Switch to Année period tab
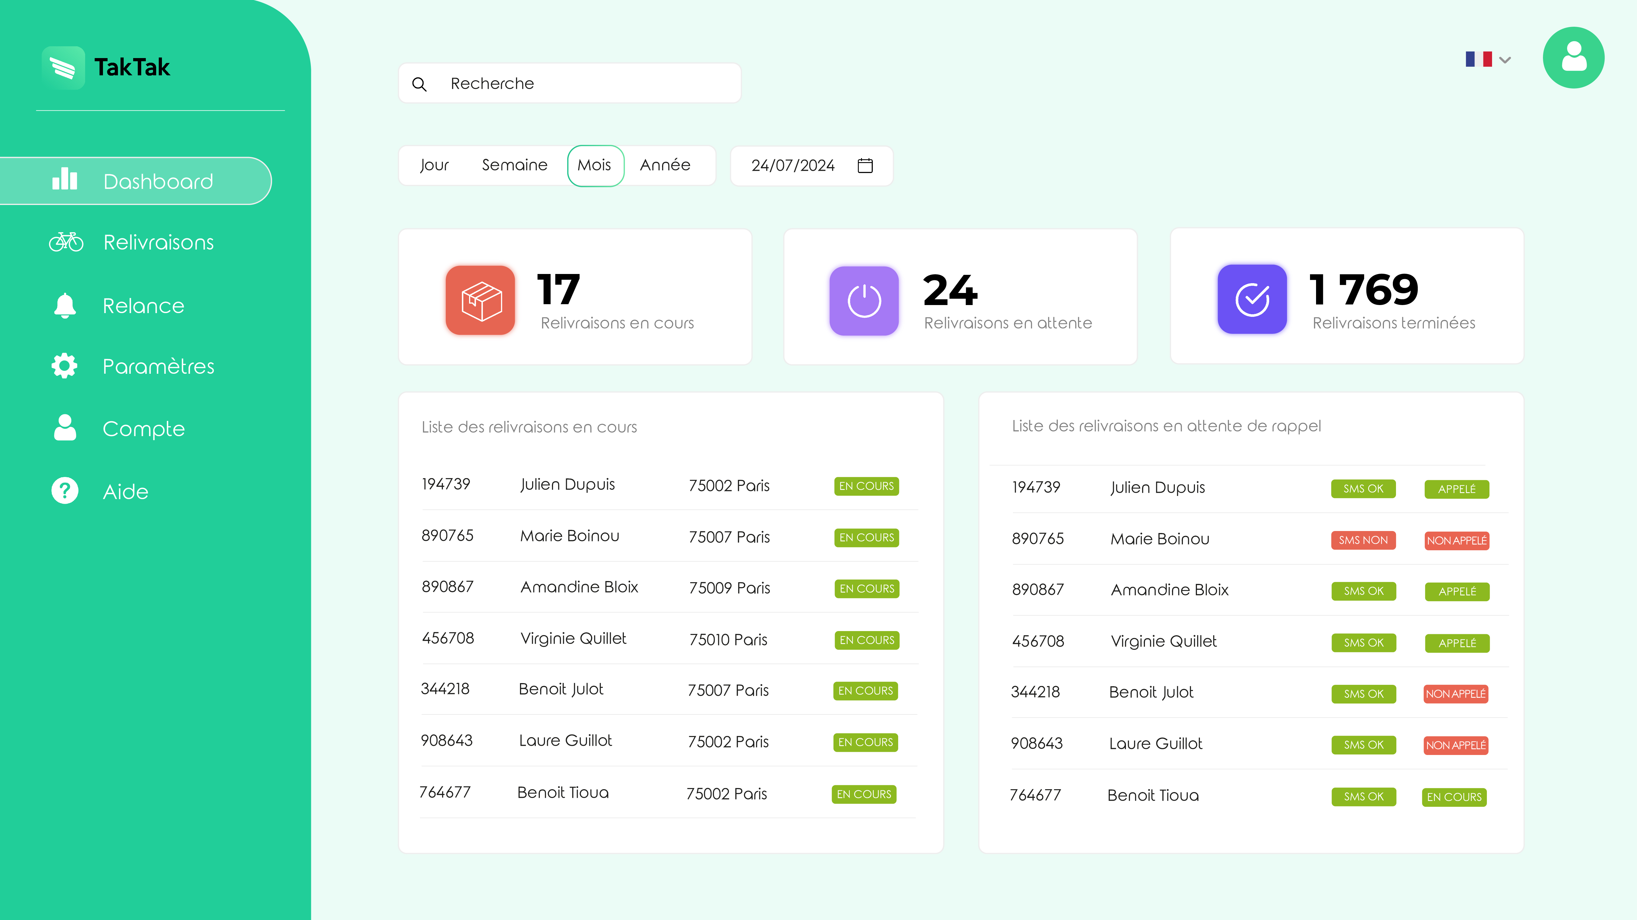Screen dimensions: 1637x920 coord(665,165)
